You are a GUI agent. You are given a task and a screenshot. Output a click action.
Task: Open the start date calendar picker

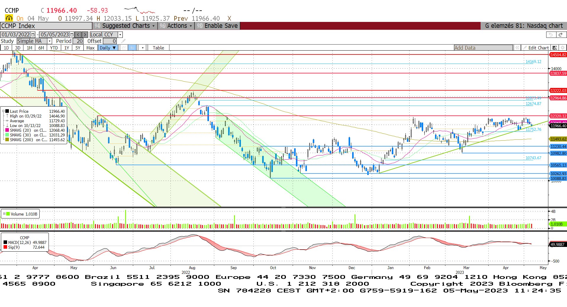(33, 35)
